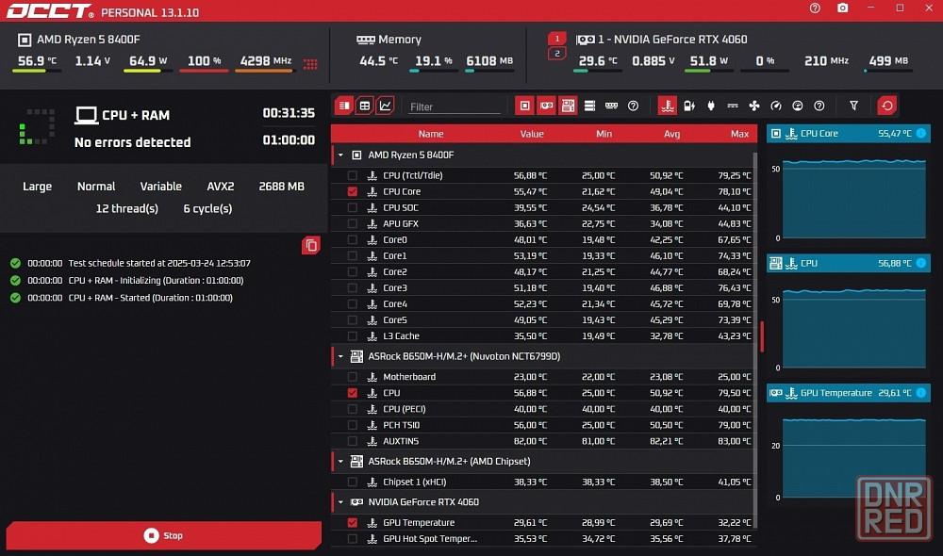
Task: Enable the Chipset 1 (xHCI) checkbox
Action: (x=353, y=482)
